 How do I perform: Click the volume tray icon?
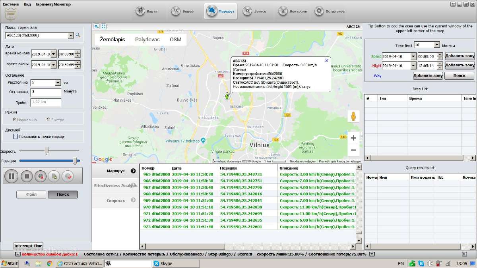[430, 263]
